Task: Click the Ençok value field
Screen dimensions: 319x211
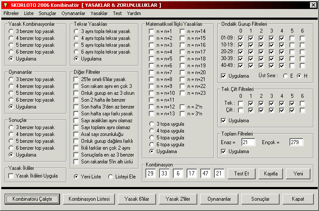Action: tap(296, 142)
